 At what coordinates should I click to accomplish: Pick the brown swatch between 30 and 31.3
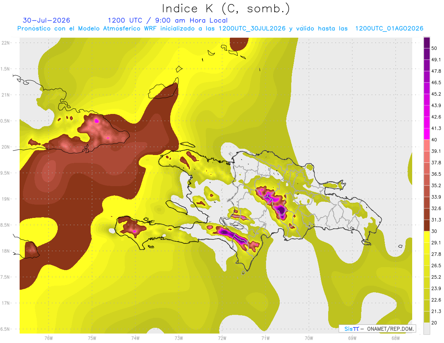427,225
